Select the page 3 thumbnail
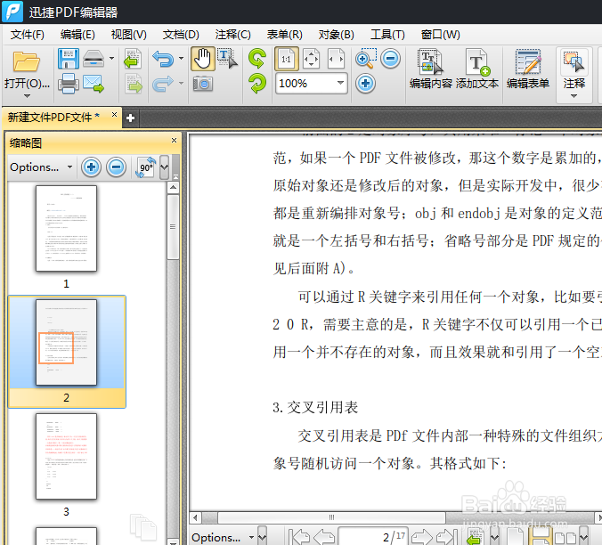 point(66,456)
